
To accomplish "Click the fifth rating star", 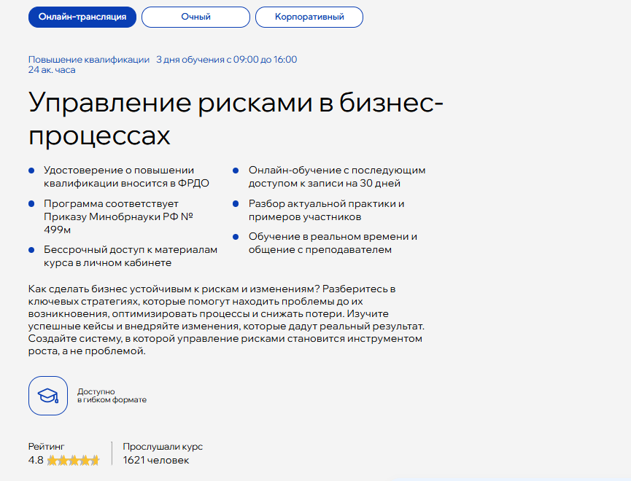I will 94,461.
